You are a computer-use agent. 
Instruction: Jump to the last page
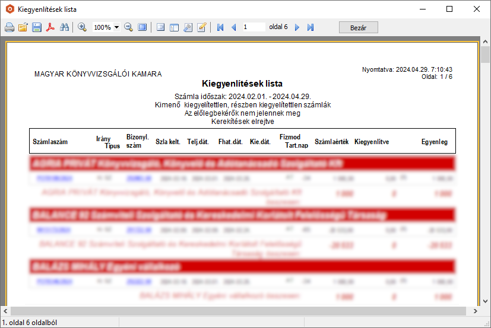point(311,27)
